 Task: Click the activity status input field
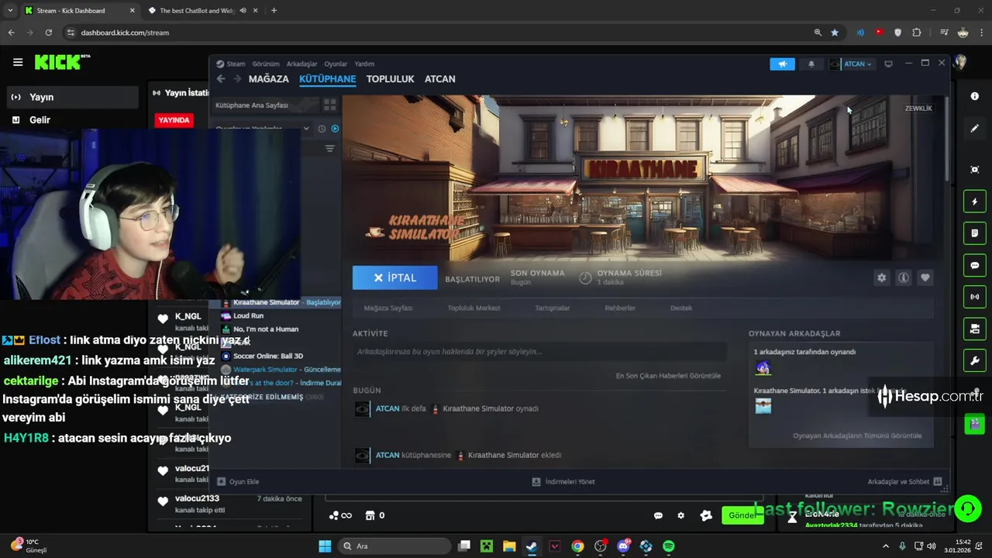pyautogui.click(x=539, y=352)
